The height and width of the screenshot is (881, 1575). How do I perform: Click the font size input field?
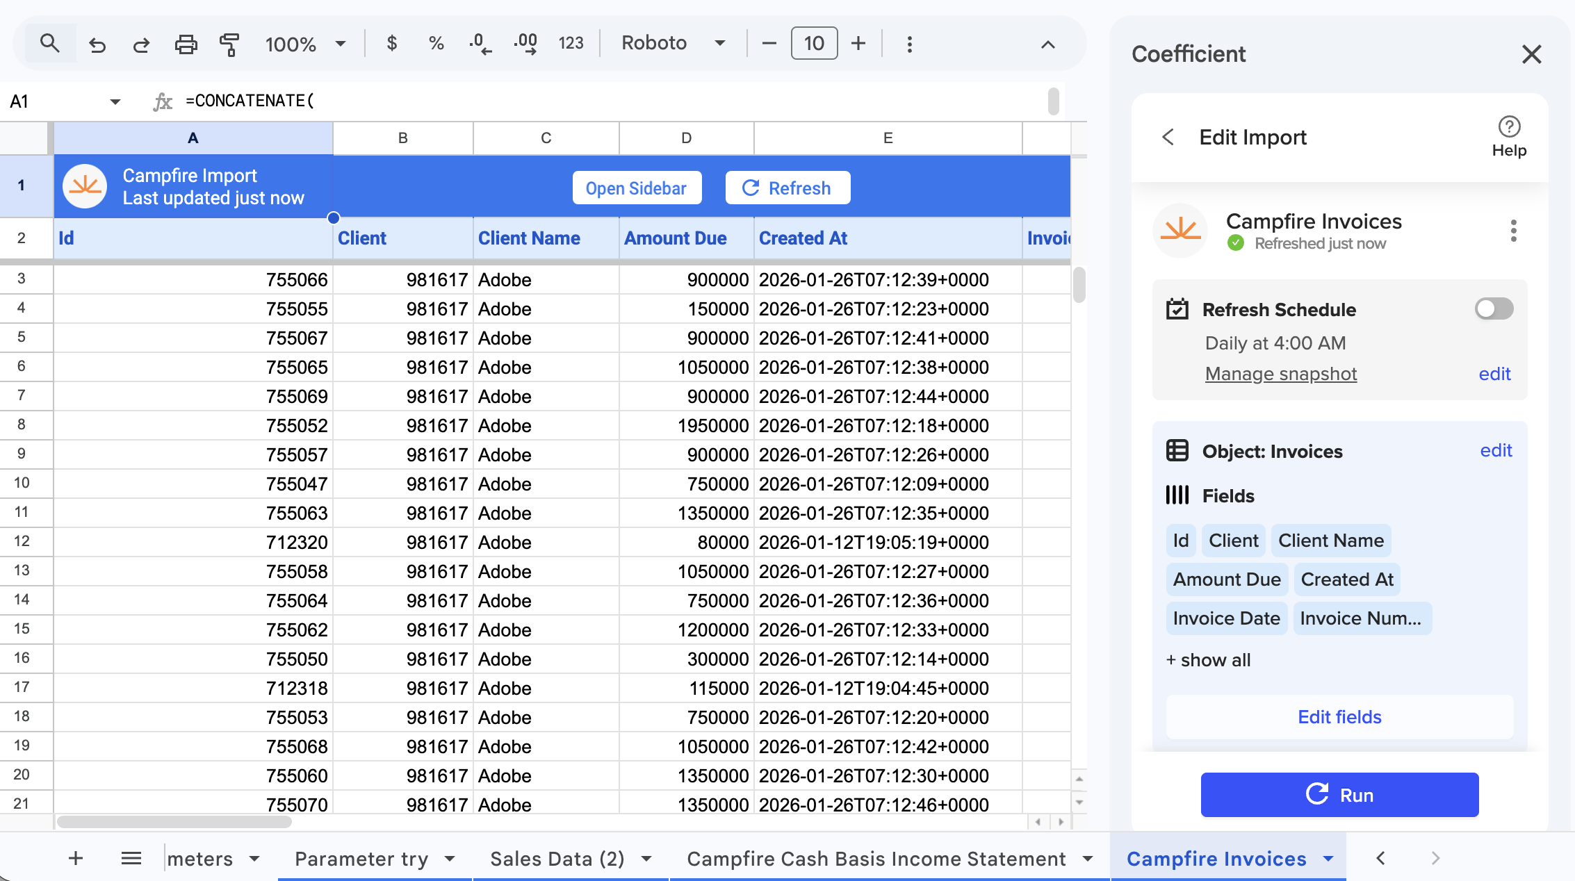click(814, 44)
